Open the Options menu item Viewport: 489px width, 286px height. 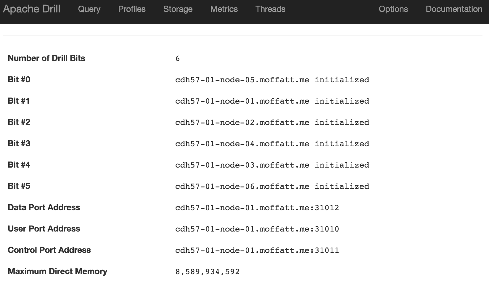pyautogui.click(x=393, y=9)
